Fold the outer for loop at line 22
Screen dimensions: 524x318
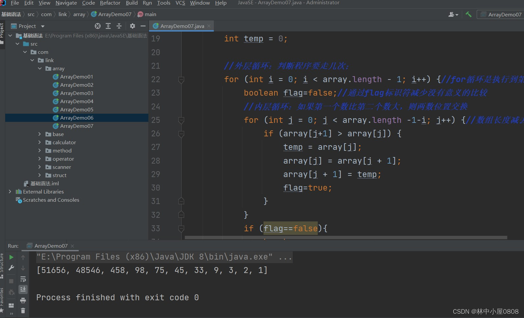[x=181, y=79]
